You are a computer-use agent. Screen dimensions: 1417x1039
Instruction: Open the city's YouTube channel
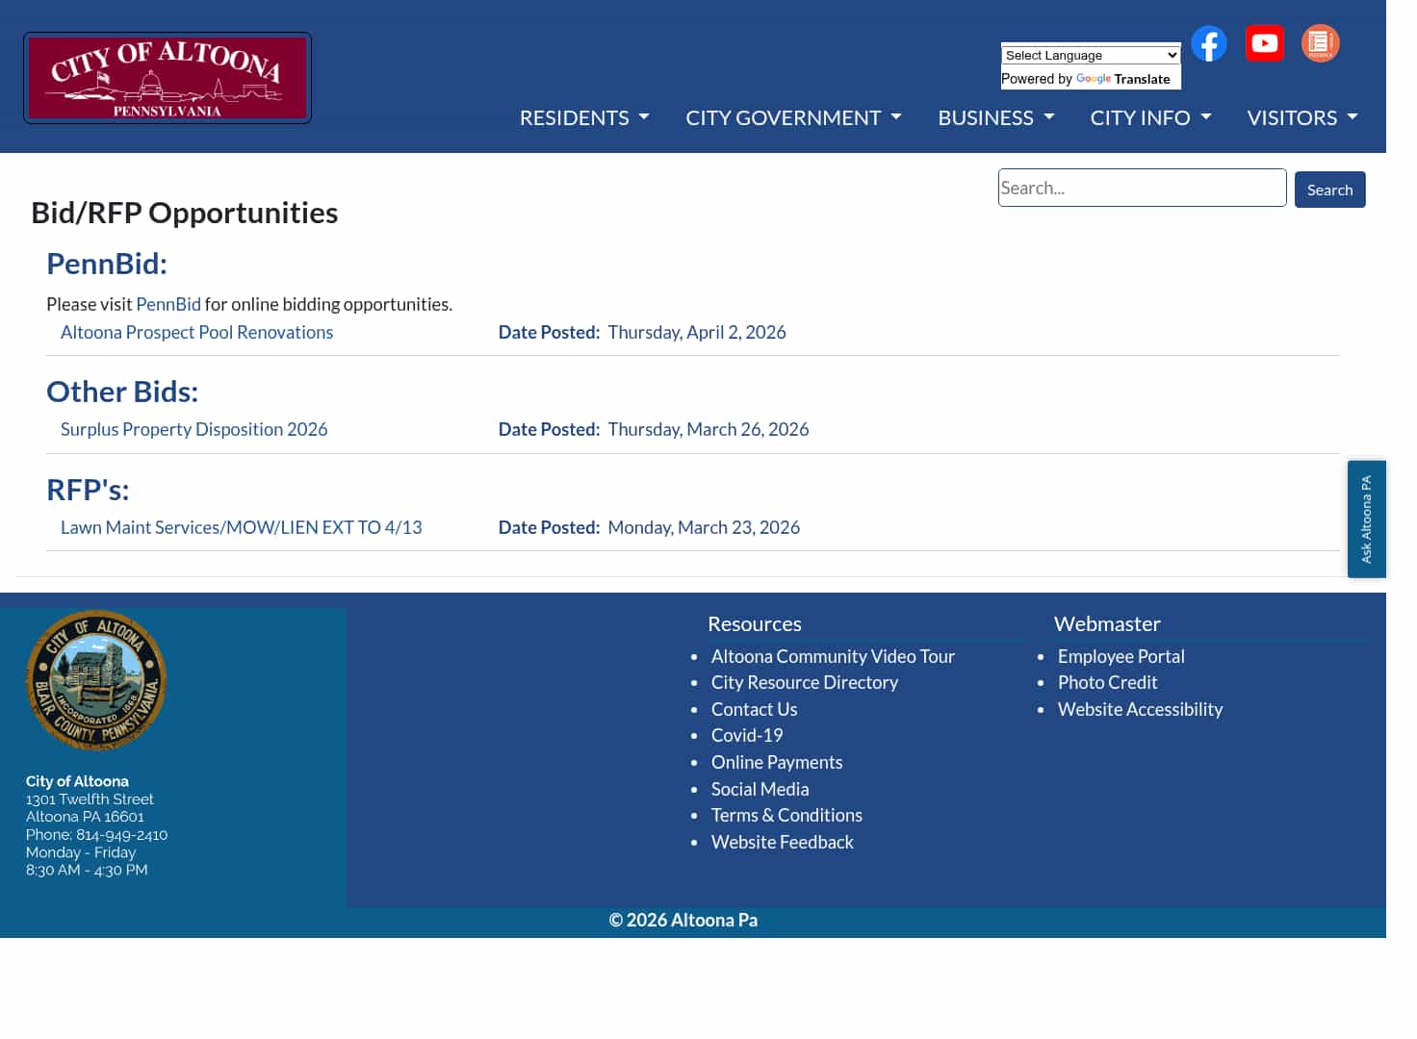pos(1264,43)
